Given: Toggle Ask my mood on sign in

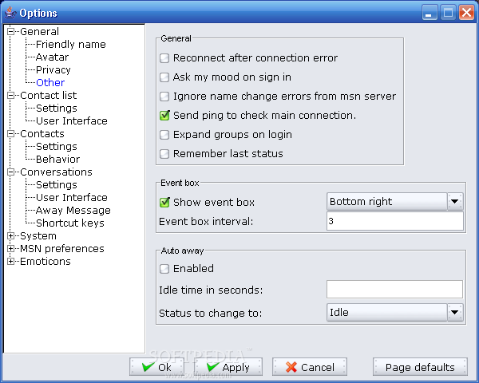Looking at the screenshot, I should tap(164, 77).
